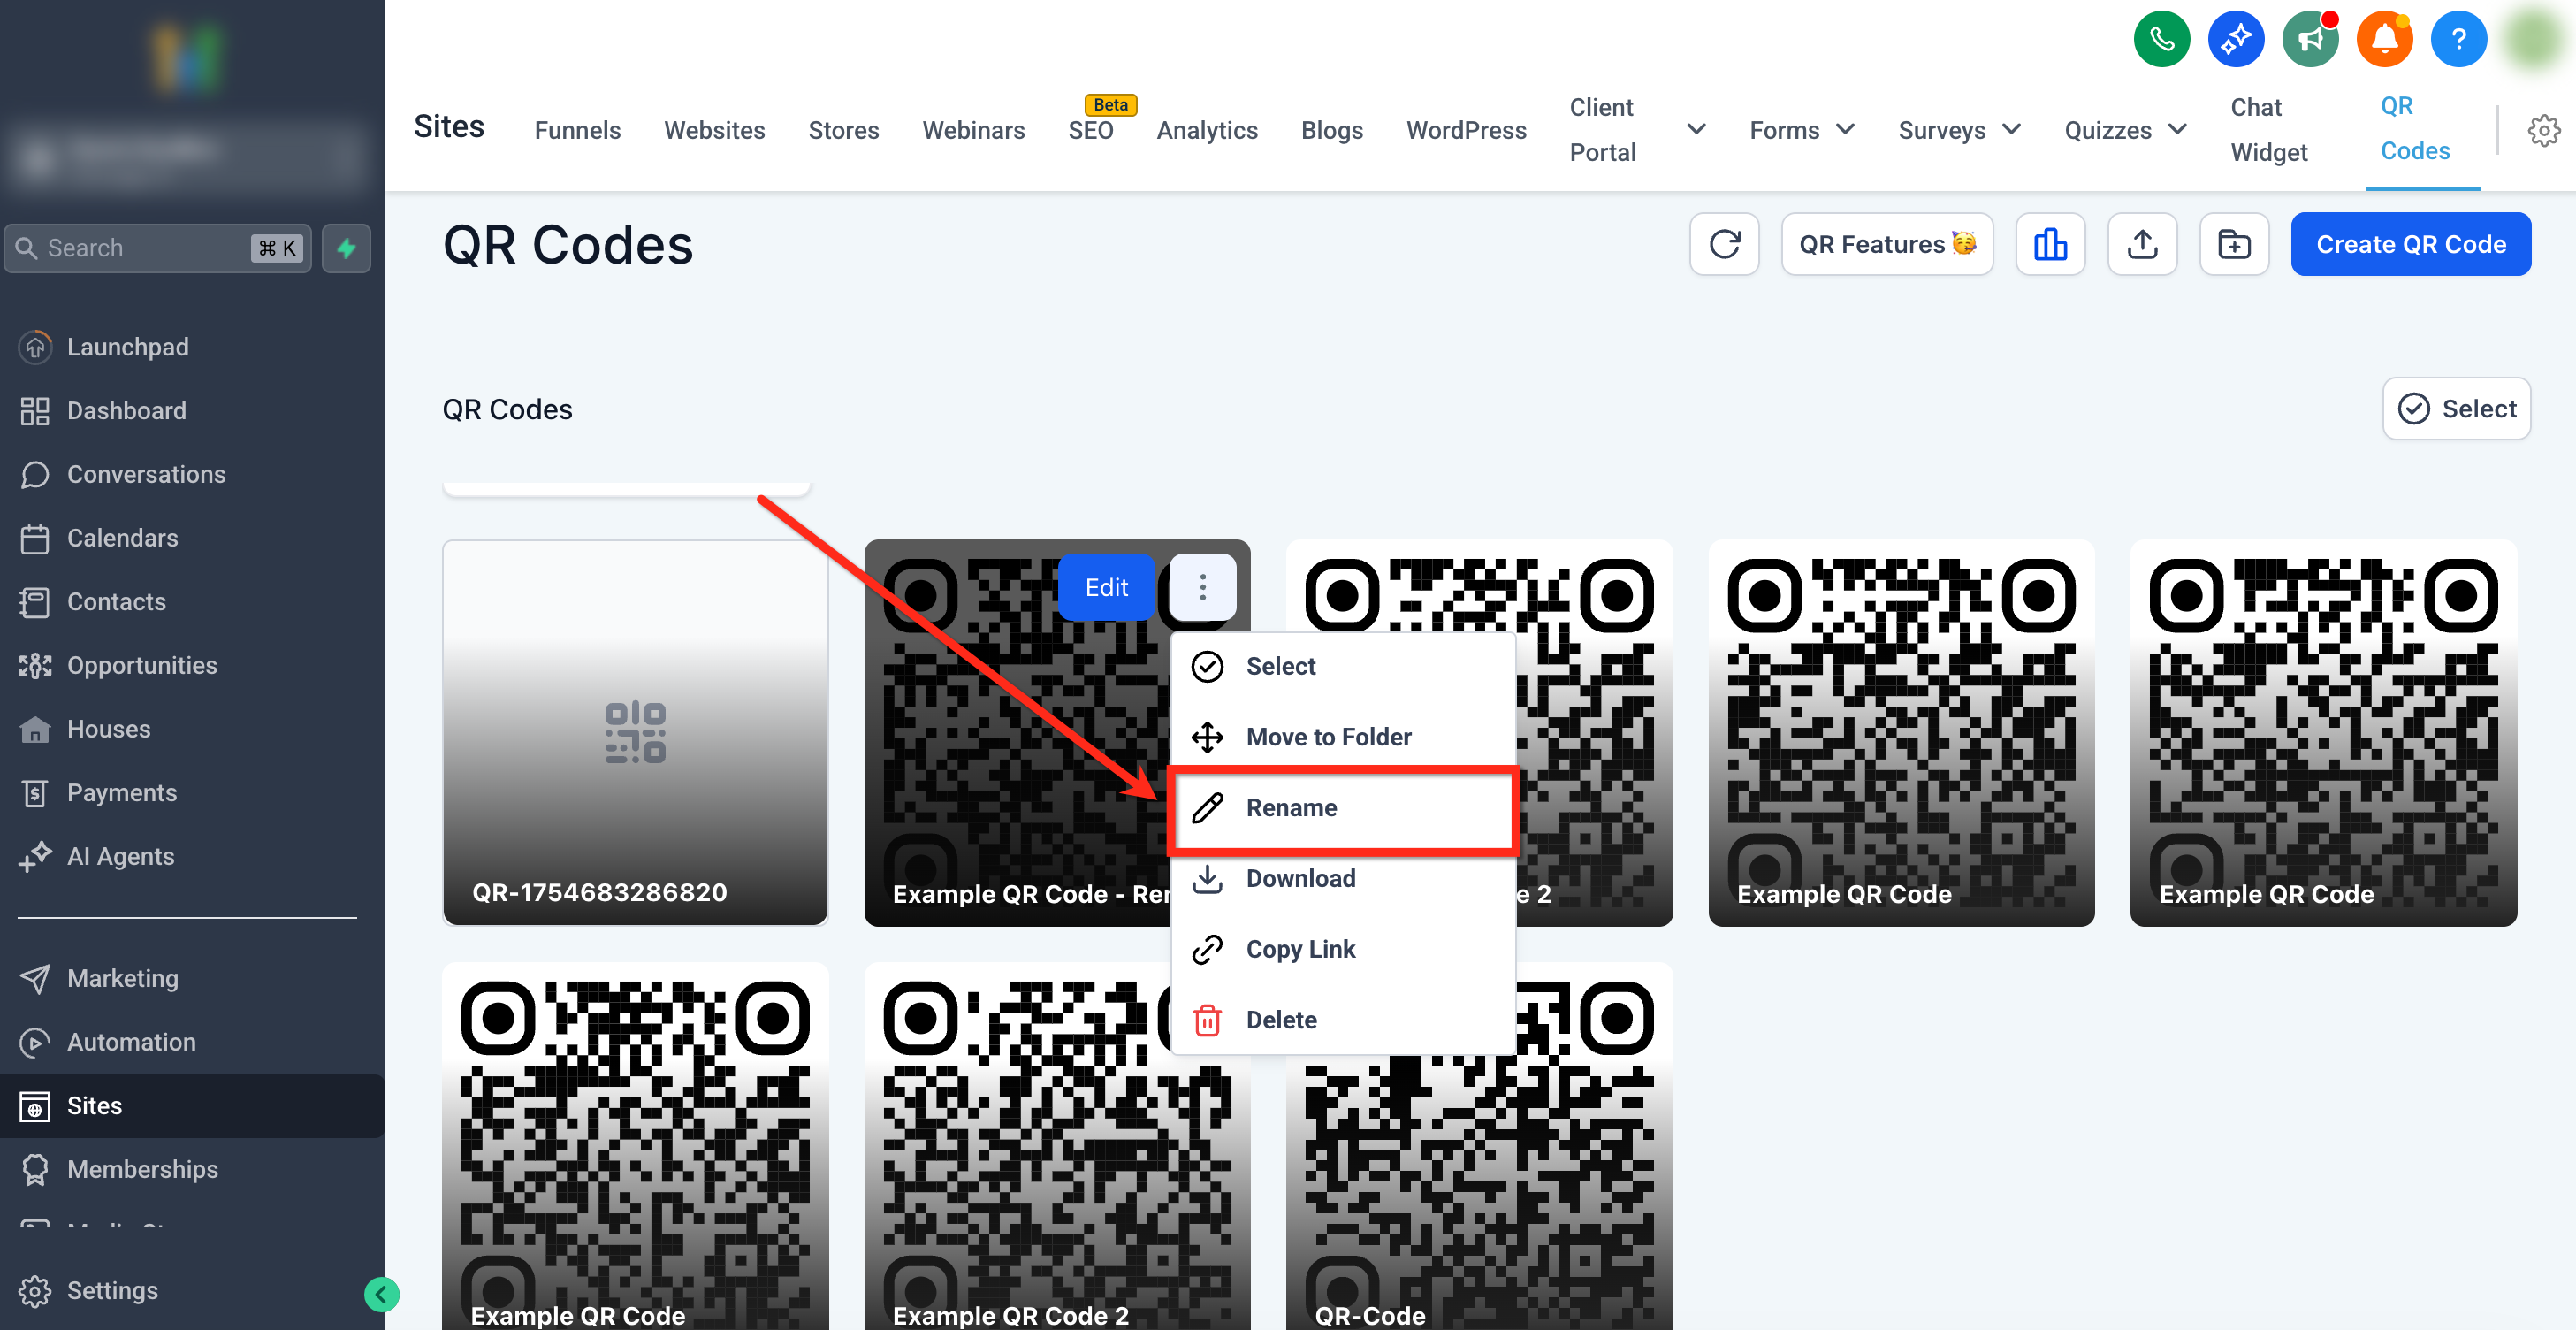Click the green phone call icon
Image resolution: width=2576 pixels, height=1330 pixels.
pos(2161,40)
